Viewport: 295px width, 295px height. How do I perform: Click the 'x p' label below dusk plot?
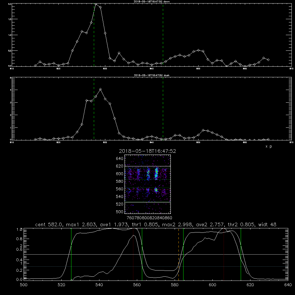coord(269,146)
